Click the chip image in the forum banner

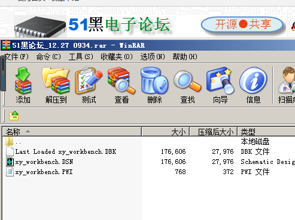(x=40, y=27)
